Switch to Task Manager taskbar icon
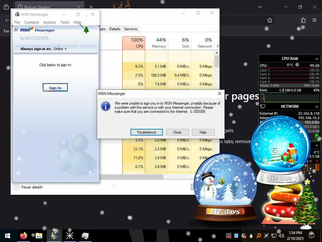 click(85, 236)
